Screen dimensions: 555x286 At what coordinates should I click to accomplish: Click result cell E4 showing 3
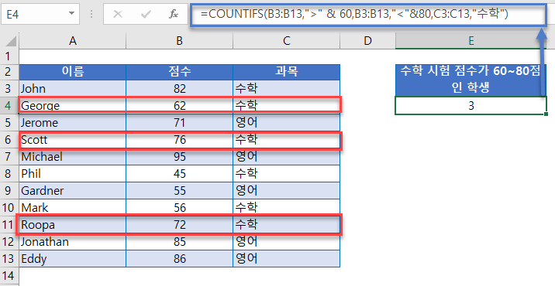tap(471, 106)
